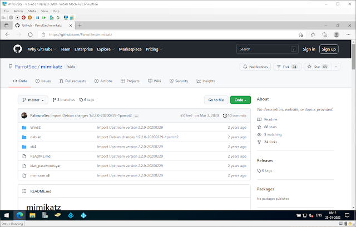Click the Fork button
The width and height of the screenshot is (356, 227).
(288, 67)
